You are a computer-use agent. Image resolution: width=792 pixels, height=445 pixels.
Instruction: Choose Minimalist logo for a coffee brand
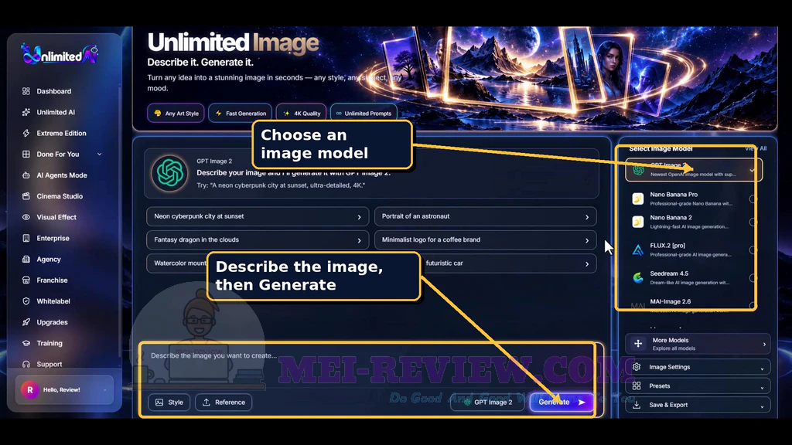click(x=486, y=240)
